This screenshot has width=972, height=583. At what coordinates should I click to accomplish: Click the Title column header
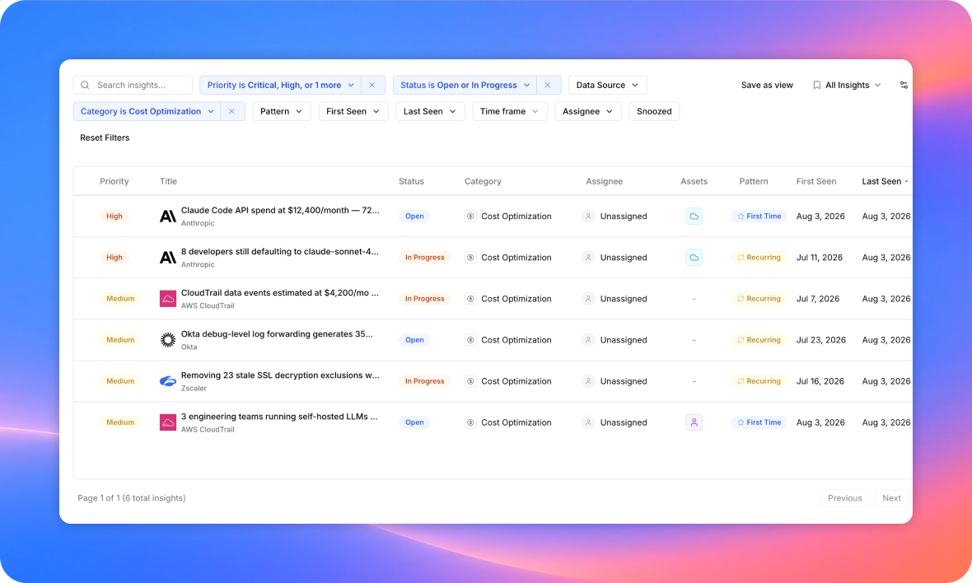(x=169, y=181)
